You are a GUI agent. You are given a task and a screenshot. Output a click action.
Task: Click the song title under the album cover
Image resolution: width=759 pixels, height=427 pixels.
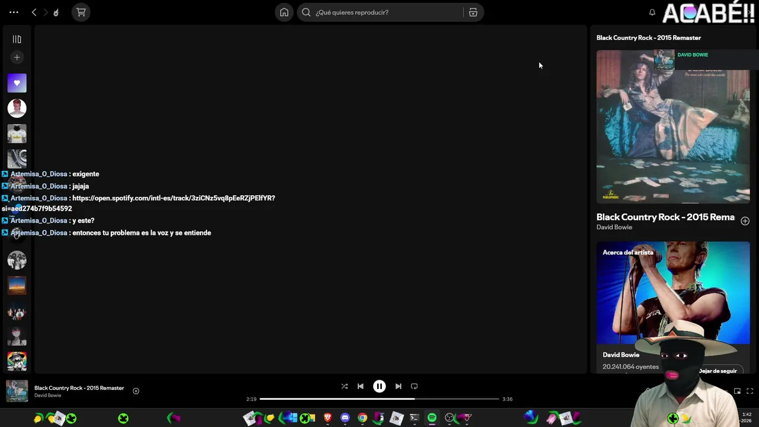tap(665, 217)
